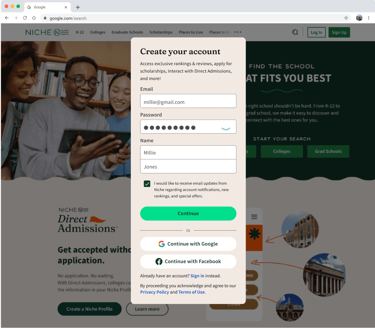Open the three-dot more navigation menu

pyautogui.click(x=238, y=32)
